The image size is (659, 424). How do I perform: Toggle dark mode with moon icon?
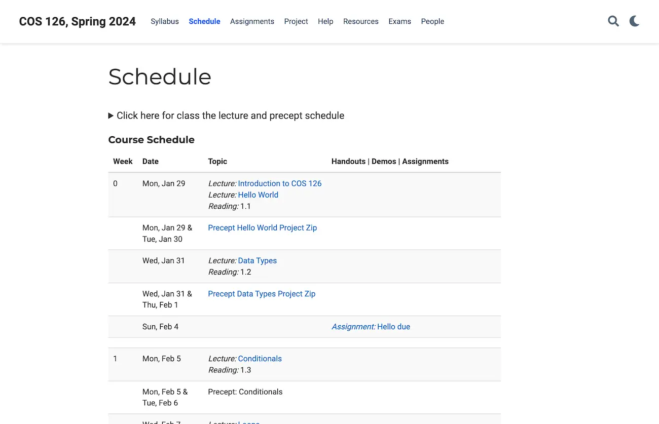[x=635, y=21]
